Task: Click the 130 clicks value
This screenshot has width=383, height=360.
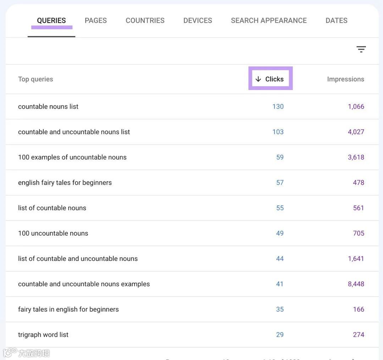Action: click(x=278, y=107)
